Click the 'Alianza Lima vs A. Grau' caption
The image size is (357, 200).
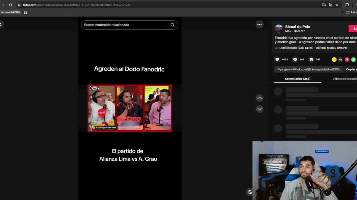coord(128,159)
